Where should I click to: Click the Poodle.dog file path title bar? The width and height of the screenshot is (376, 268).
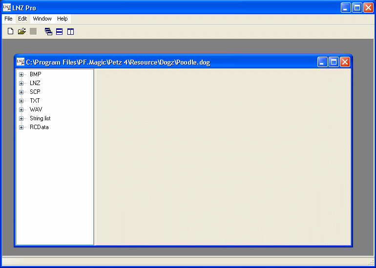118,63
